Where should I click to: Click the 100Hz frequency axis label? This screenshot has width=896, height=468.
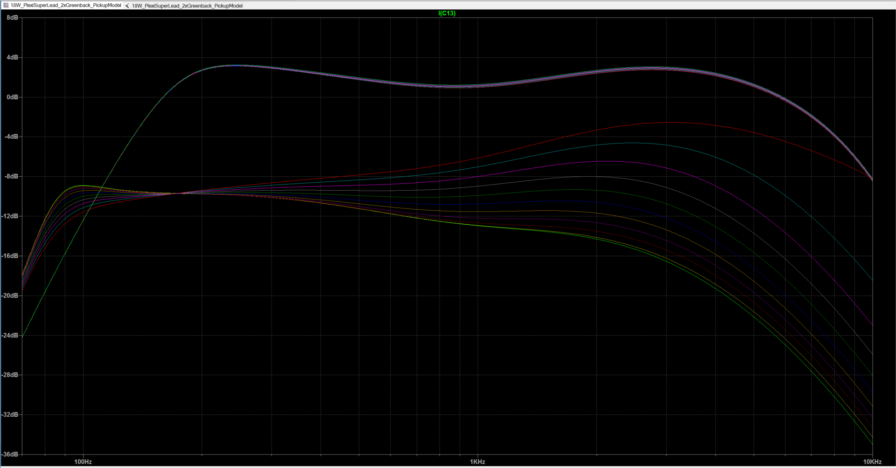(x=83, y=462)
